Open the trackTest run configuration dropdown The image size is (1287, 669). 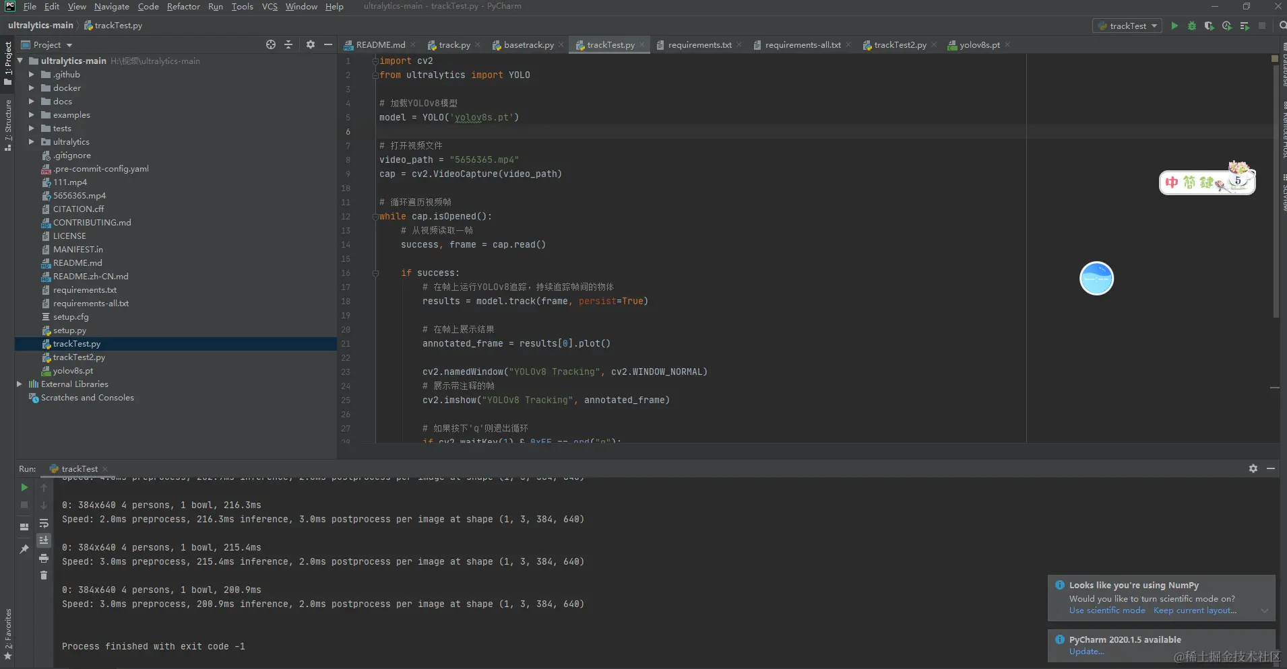tap(1129, 26)
